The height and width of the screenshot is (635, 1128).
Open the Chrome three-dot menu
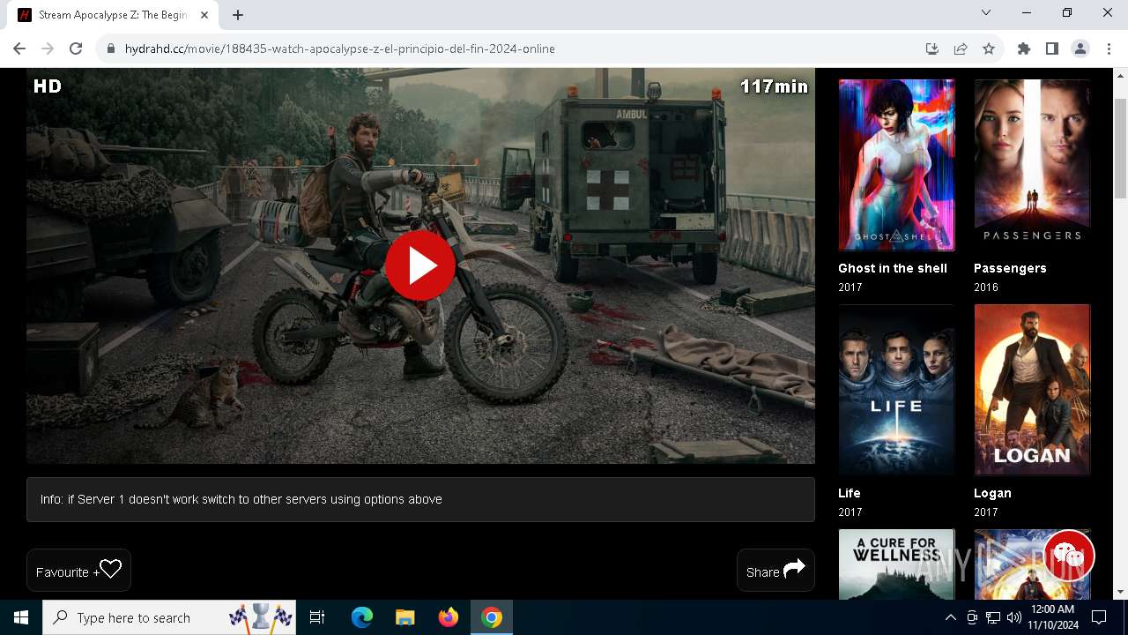click(1109, 49)
